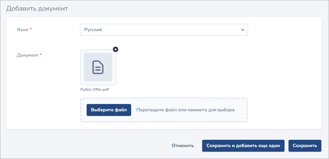Click the red asterisk beside Язык

pyautogui.click(x=31, y=29)
